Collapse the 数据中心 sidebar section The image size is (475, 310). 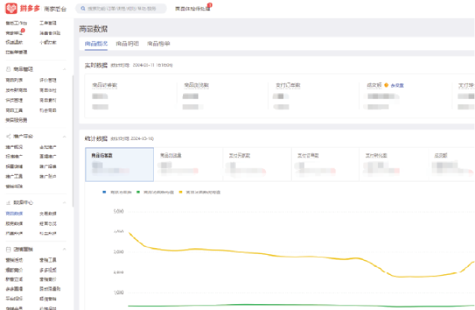[x=67, y=202]
